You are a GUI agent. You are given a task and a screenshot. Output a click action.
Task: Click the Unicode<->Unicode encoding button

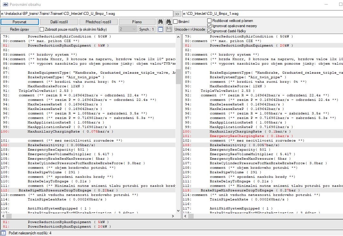point(190,29)
